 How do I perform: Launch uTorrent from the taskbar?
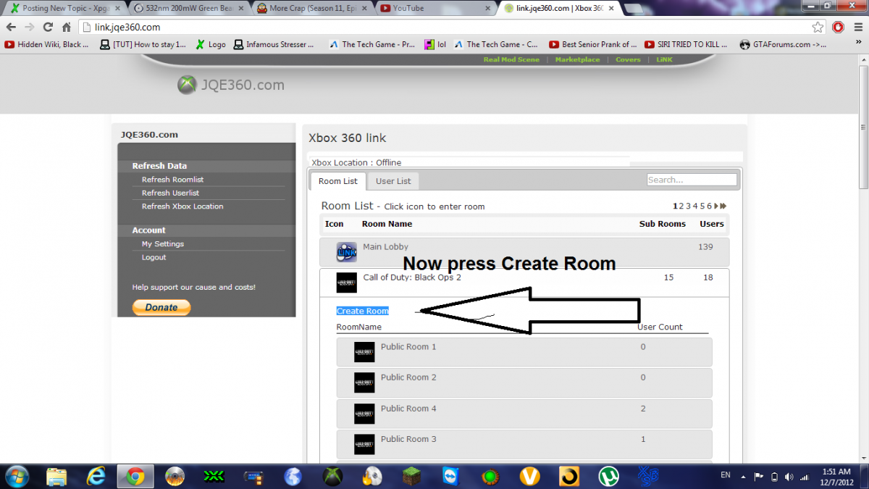pos(608,476)
